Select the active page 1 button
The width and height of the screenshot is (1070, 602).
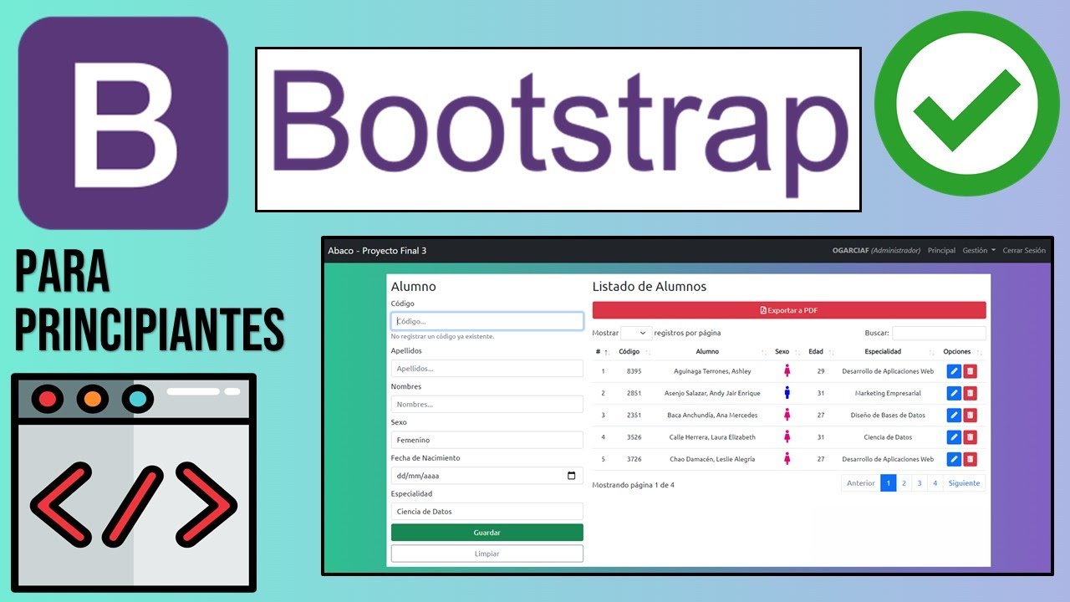click(889, 483)
